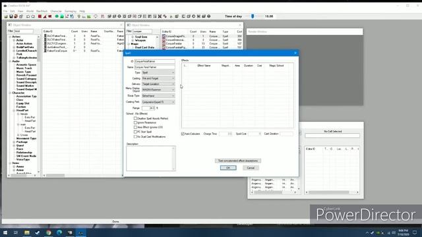Open Edge browser from the taskbar
Screen dimensions: 422x237
pyautogui.click(x=59, y=232)
